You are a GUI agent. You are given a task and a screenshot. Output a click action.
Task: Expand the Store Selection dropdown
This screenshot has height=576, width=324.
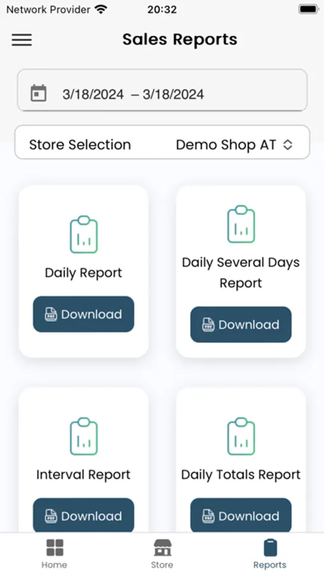pyautogui.click(x=162, y=142)
